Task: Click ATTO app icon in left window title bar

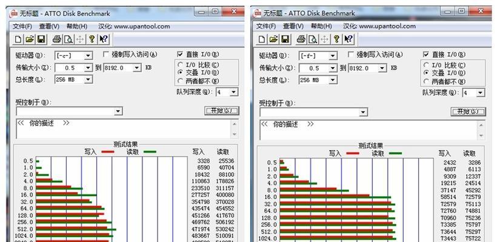Action: pos(13,13)
